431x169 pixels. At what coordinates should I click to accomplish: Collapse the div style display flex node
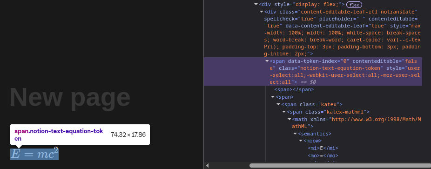pyautogui.click(x=256, y=4)
